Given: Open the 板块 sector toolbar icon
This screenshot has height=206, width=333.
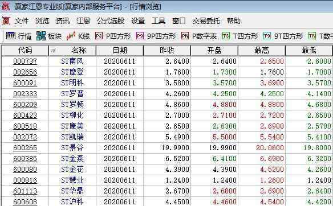Looking at the screenshot, I should pyautogui.click(x=41, y=36).
